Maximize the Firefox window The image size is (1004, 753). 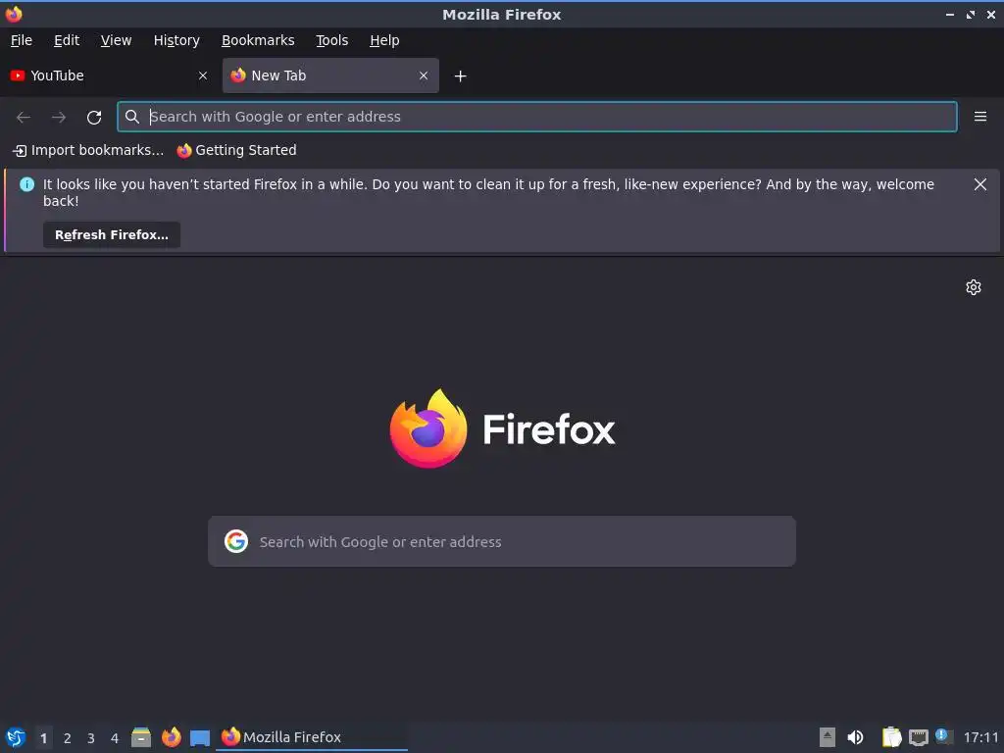[x=971, y=14]
